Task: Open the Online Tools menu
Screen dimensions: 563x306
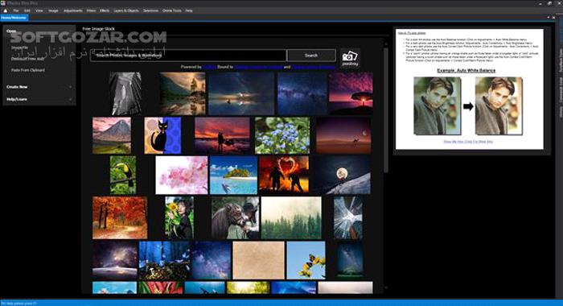Action: [172, 10]
